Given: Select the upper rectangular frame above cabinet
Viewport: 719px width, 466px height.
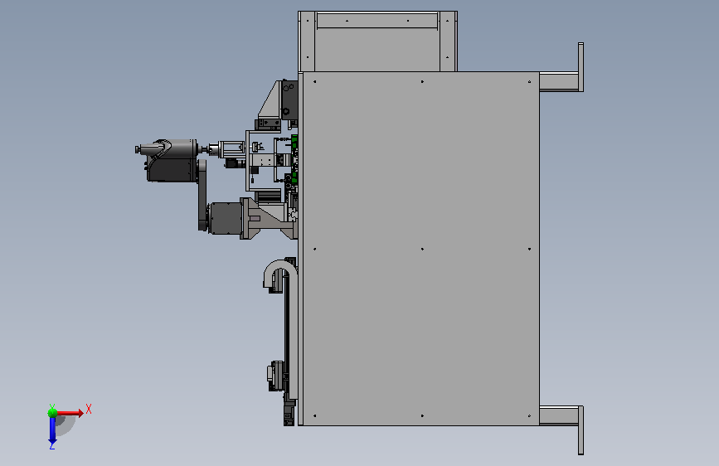Looking at the screenshot, I should click(377, 41).
